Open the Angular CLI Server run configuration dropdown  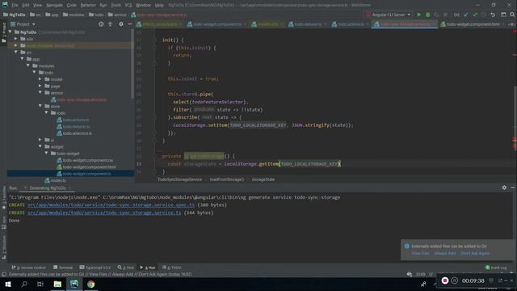tap(389, 15)
